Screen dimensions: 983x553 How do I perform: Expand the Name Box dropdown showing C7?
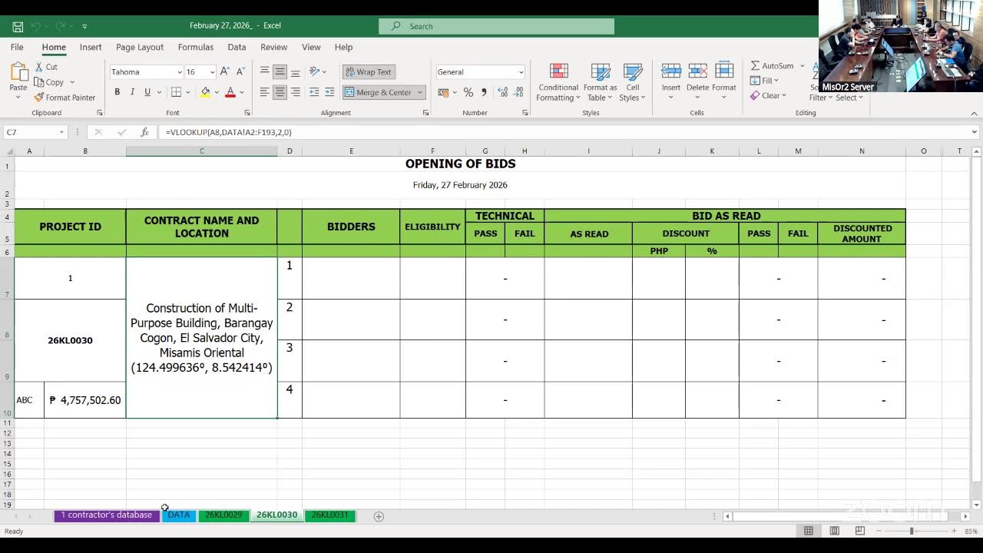pyautogui.click(x=61, y=132)
